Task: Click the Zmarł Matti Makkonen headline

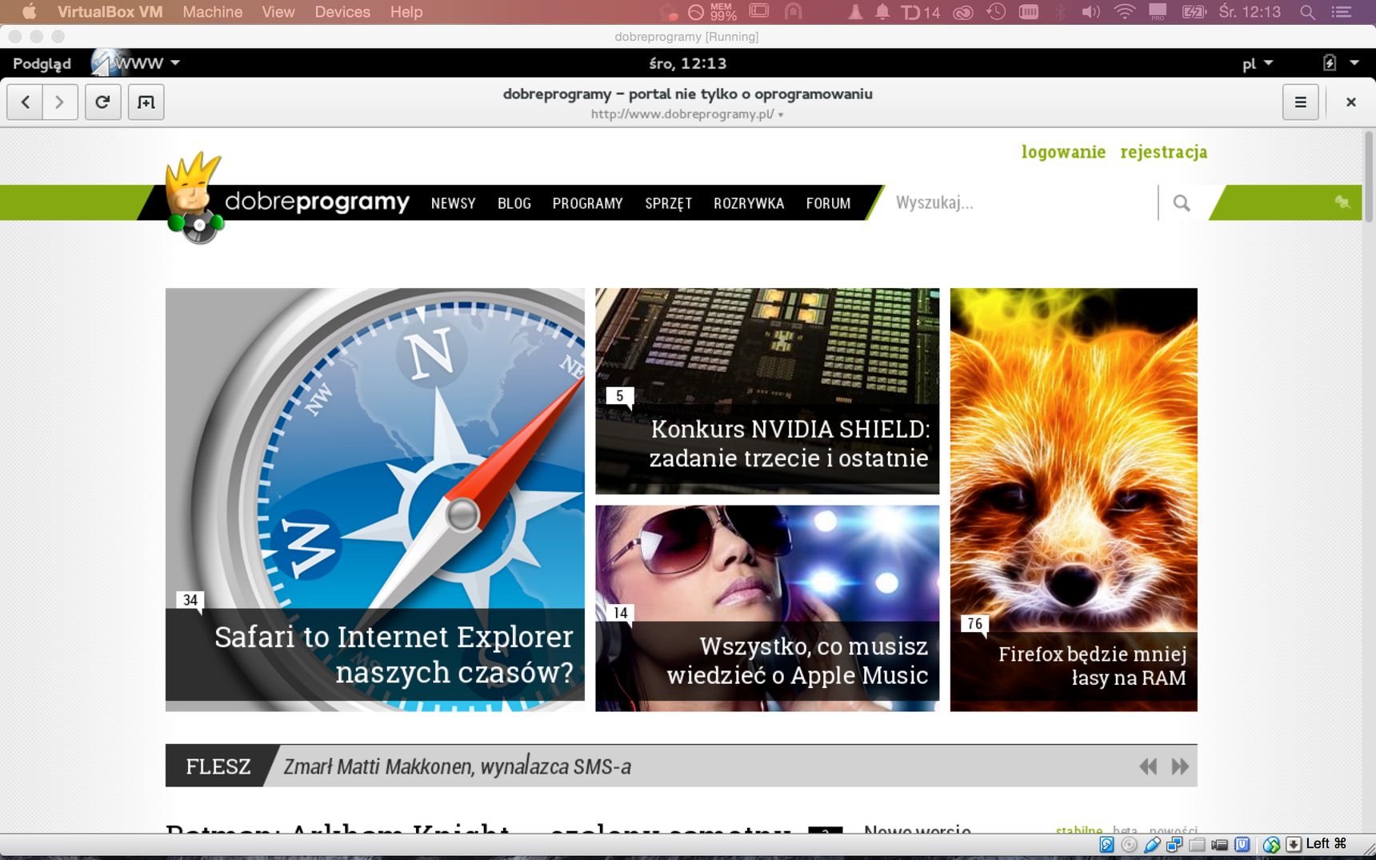Action: [x=458, y=766]
